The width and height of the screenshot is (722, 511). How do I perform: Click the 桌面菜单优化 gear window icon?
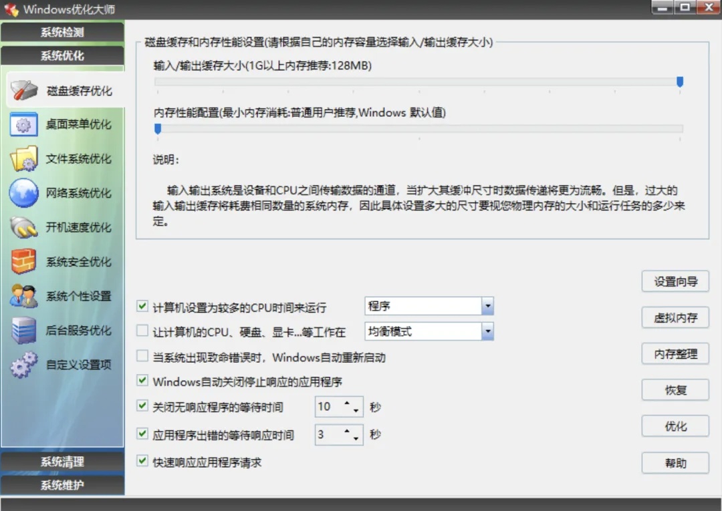23,125
